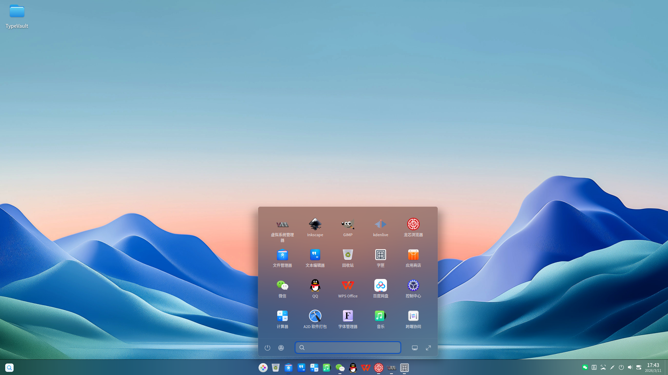
Task: Open 文件管理器 in the launcher grid
Action: point(282,258)
